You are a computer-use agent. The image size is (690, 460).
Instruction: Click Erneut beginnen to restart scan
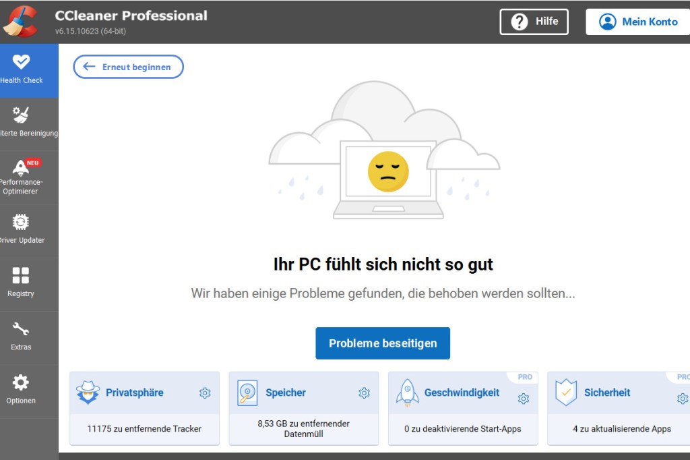pyautogui.click(x=128, y=67)
